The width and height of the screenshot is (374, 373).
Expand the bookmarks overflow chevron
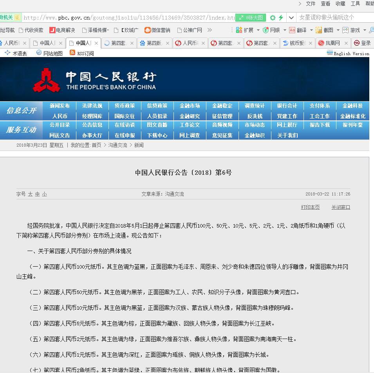(210, 30)
